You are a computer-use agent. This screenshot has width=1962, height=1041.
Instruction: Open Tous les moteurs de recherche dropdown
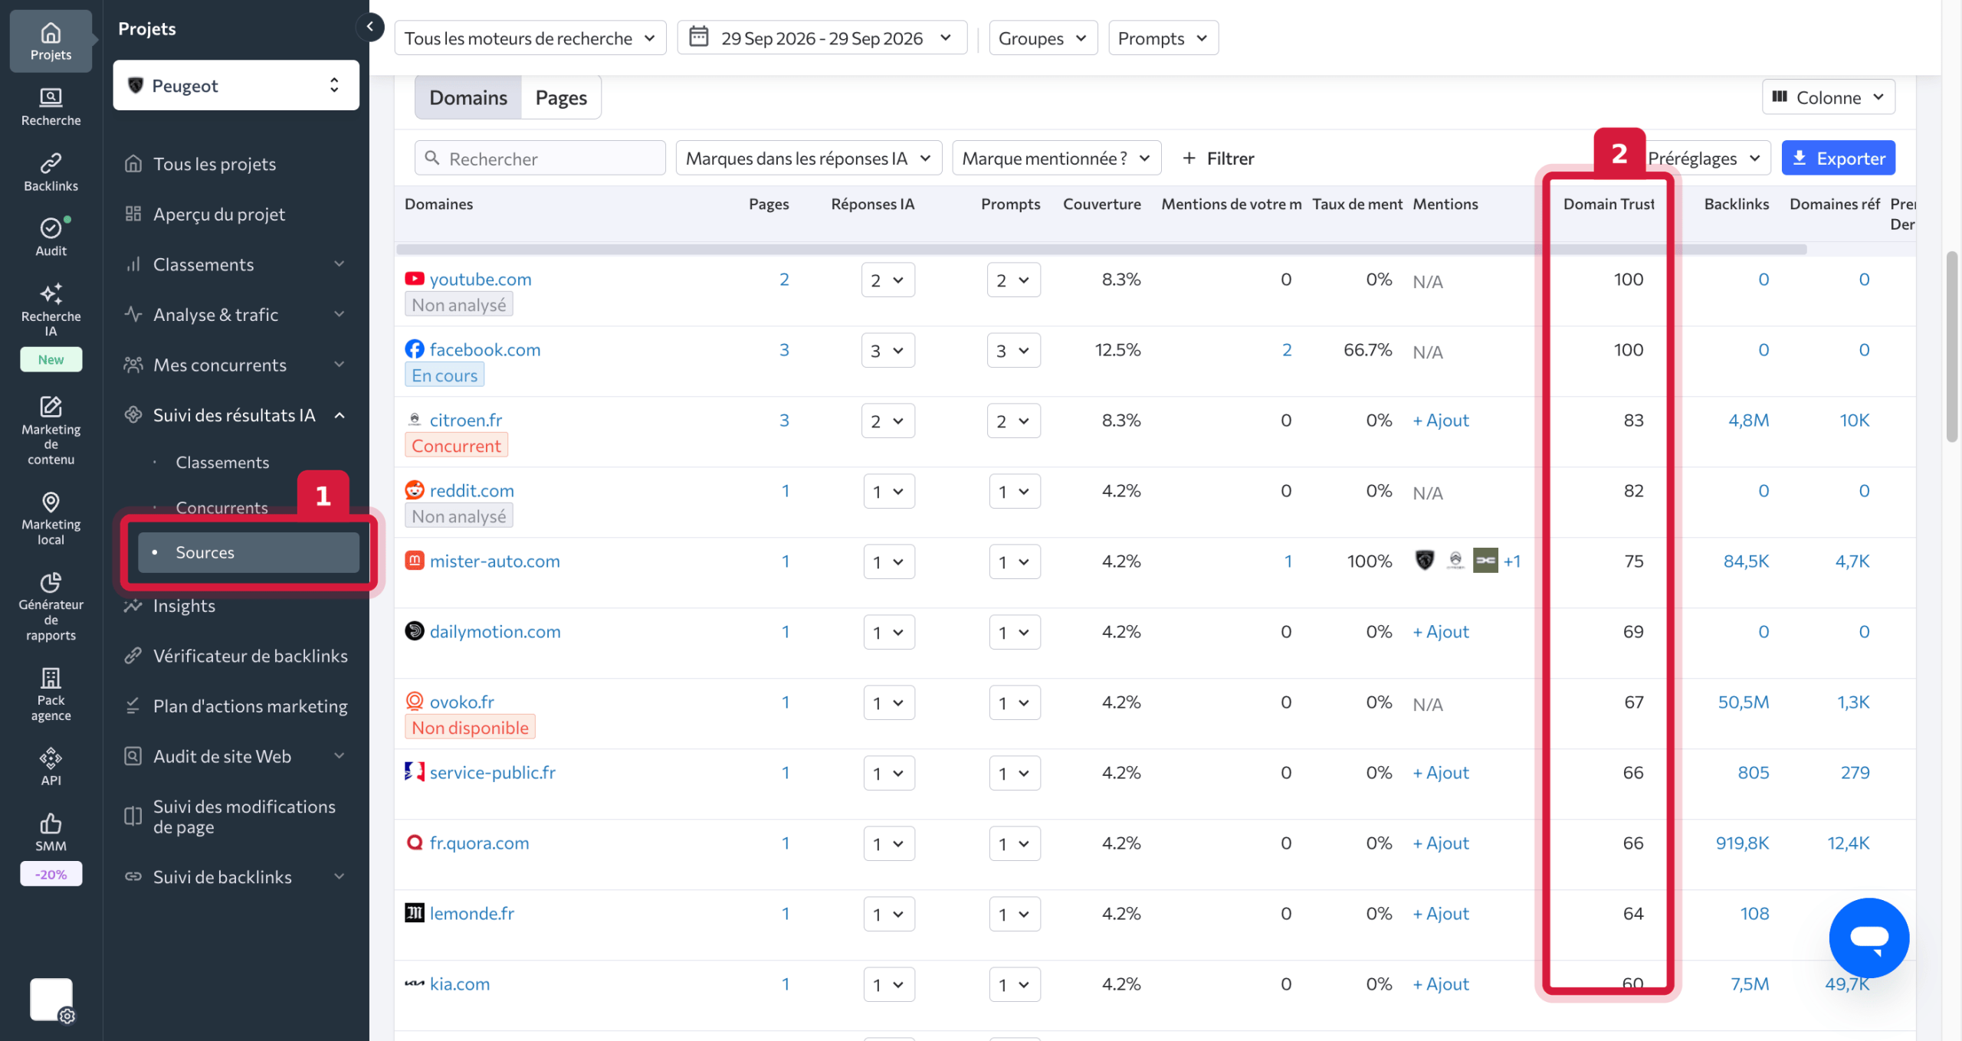pyautogui.click(x=530, y=38)
